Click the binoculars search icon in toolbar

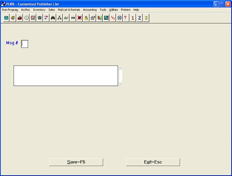click(53, 18)
